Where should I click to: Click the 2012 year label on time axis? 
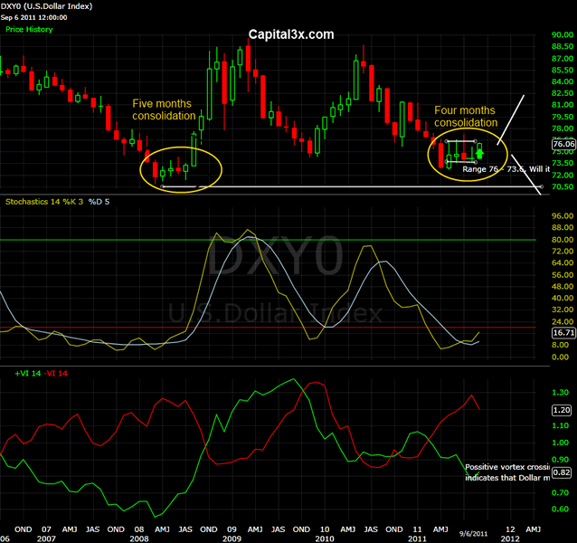pyautogui.click(x=510, y=538)
